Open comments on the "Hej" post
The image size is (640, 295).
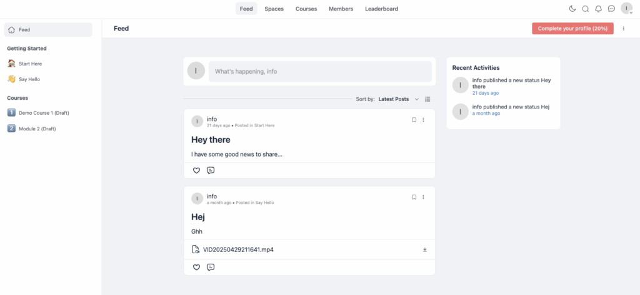[x=211, y=268]
